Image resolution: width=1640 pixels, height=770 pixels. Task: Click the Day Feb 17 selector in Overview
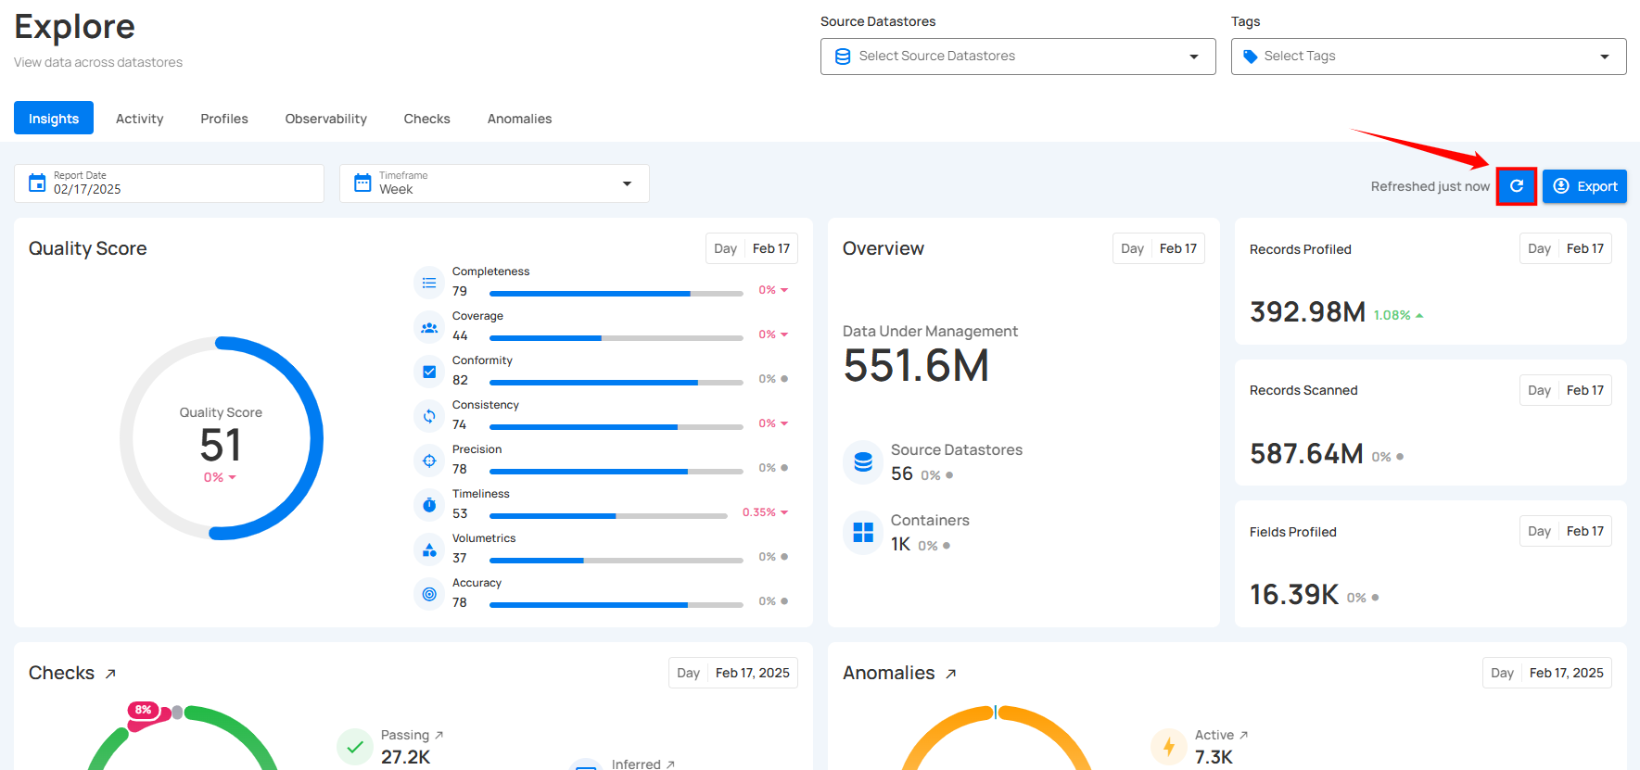click(x=1159, y=248)
